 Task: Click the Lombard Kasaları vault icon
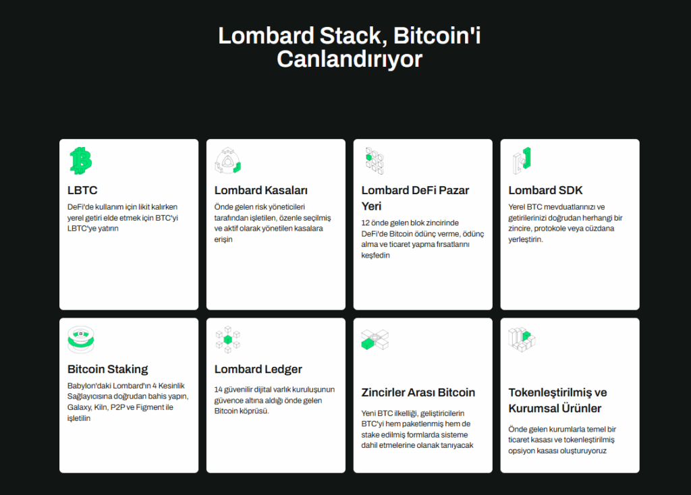(228, 161)
